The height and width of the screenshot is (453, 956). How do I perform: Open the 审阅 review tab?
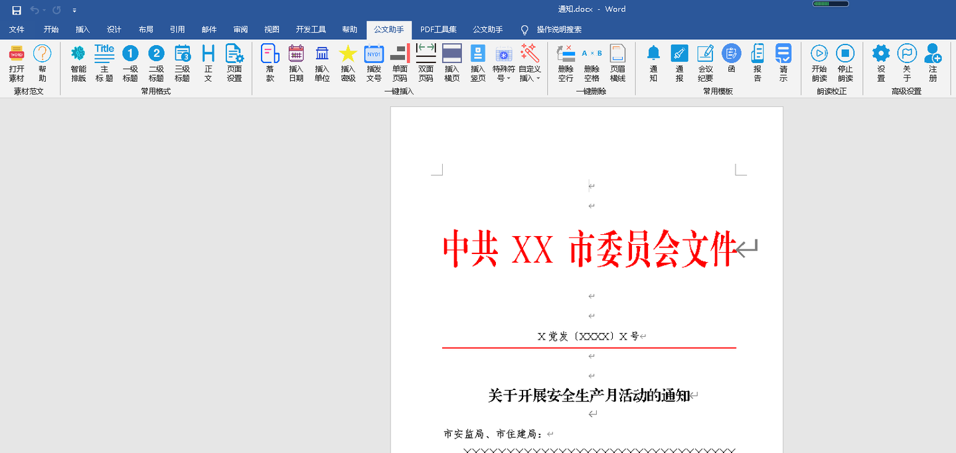[240, 29]
